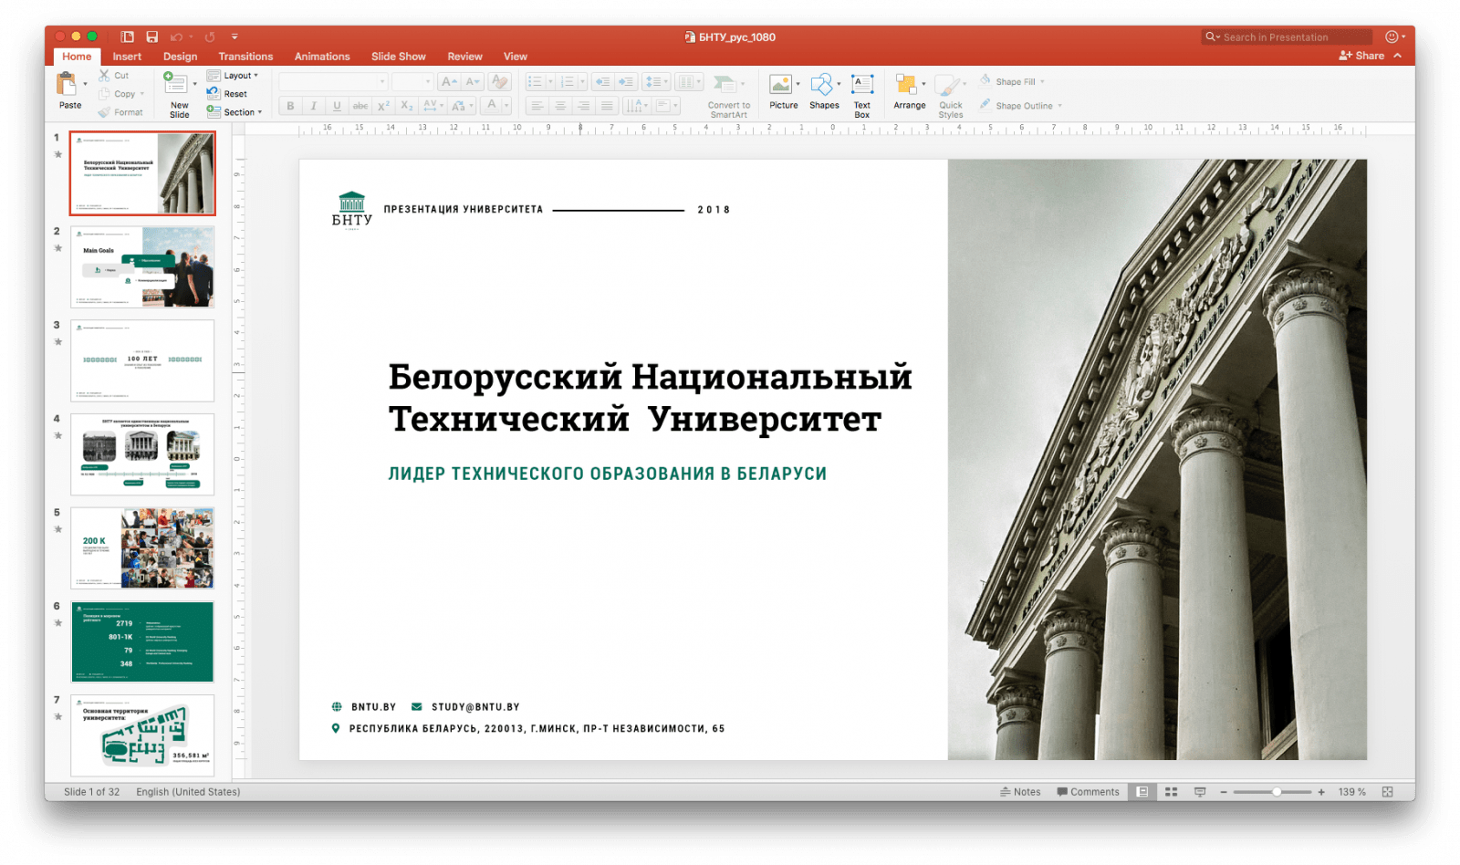Select normal view in status bar
The width and height of the screenshot is (1460, 865).
pyautogui.click(x=1142, y=792)
